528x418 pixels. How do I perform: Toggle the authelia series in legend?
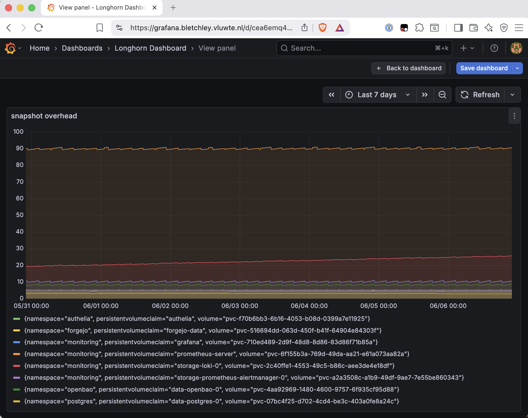click(x=197, y=319)
